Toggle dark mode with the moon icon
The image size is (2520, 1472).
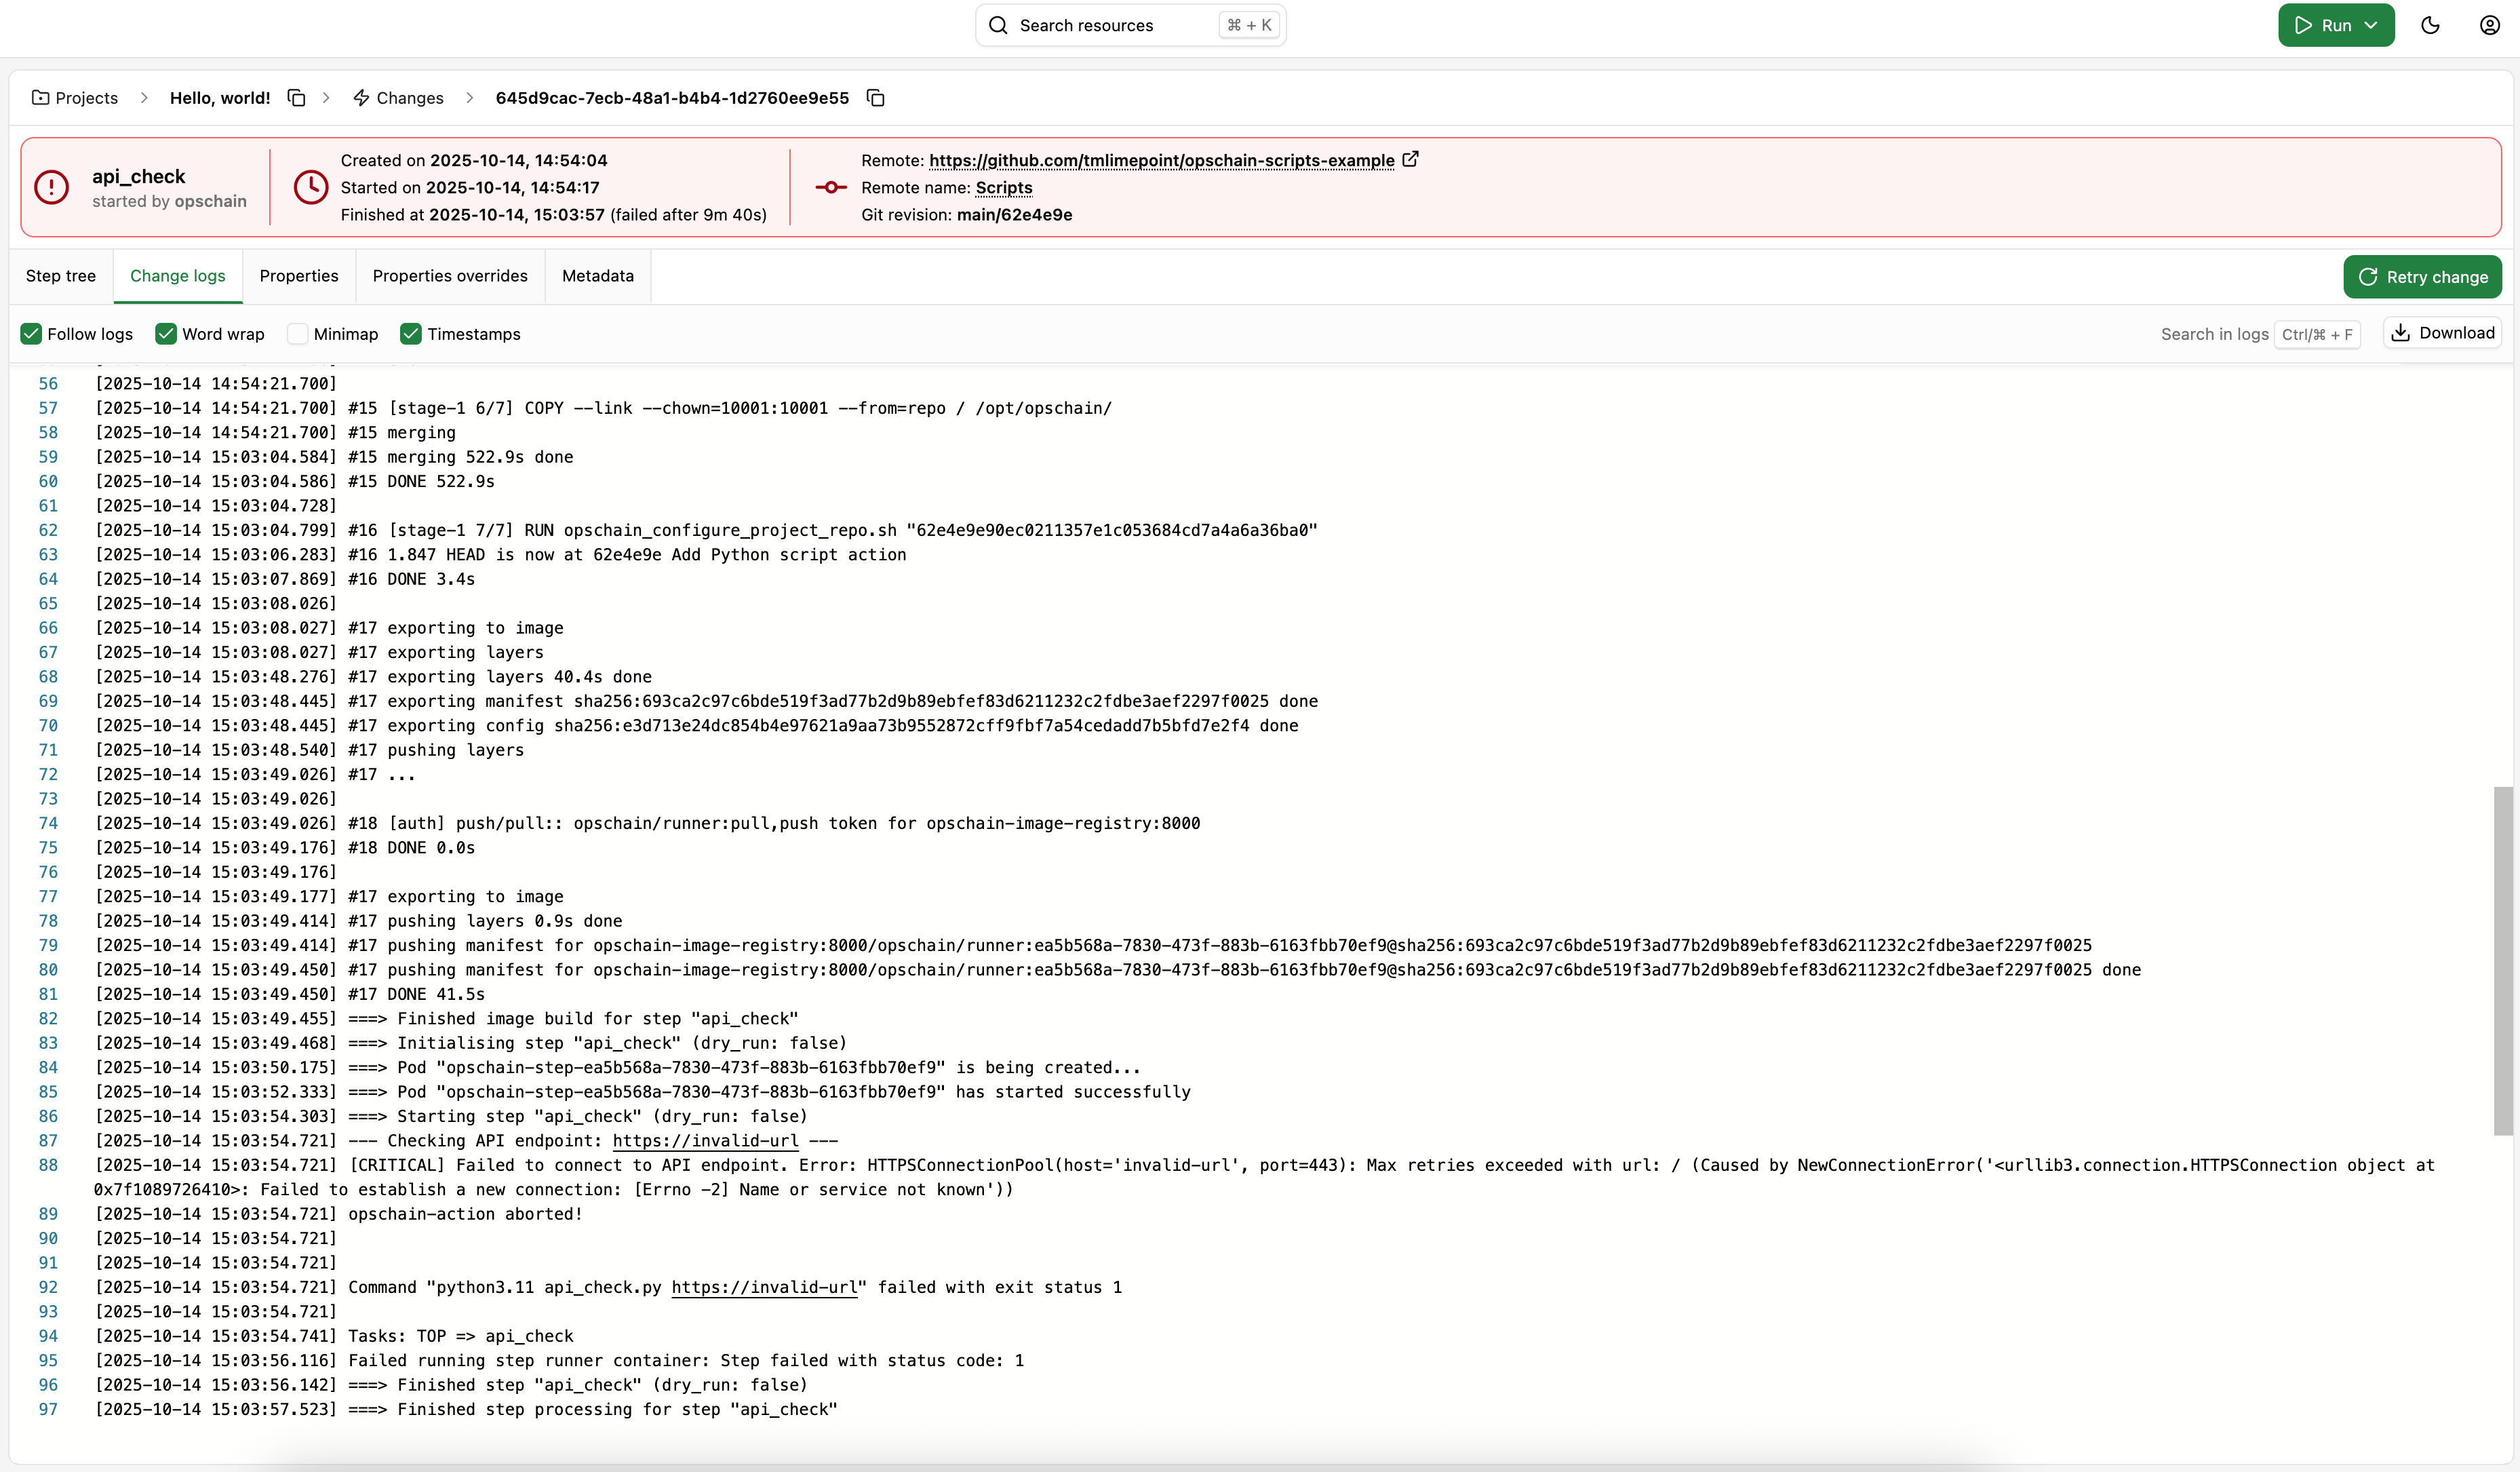[2430, 25]
